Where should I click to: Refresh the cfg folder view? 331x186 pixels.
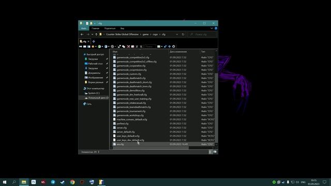coord(183,35)
